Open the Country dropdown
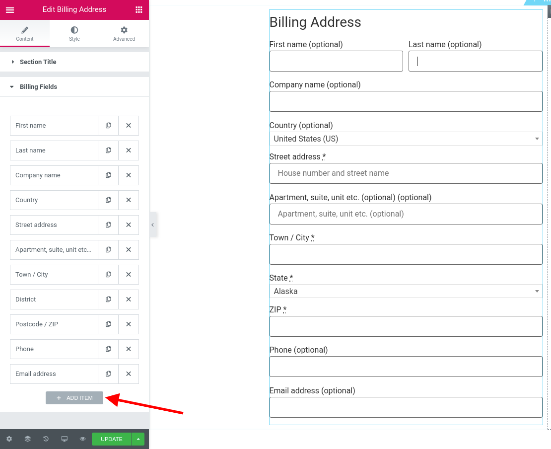This screenshot has height=449, width=551. tap(406, 139)
